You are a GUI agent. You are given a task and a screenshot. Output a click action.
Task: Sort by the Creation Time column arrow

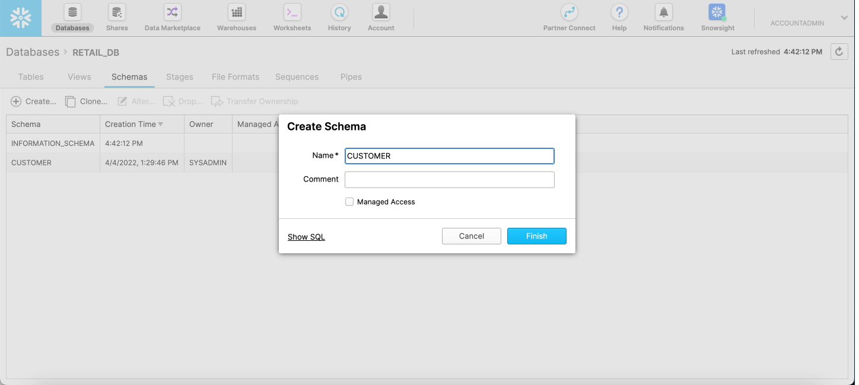pyautogui.click(x=160, y=125)
